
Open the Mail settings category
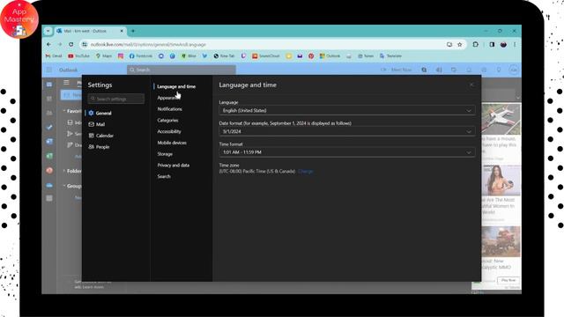pyautogui.click(x=96, y=124)
